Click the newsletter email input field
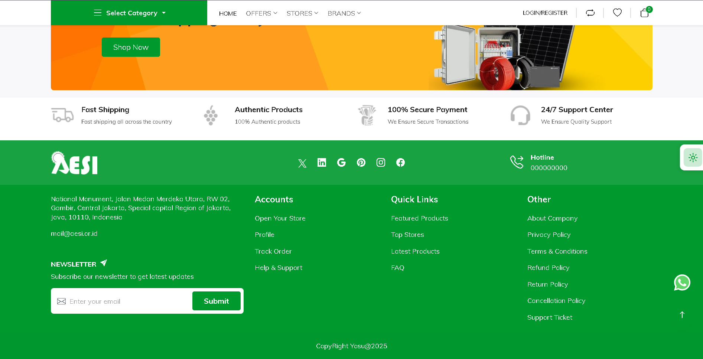703x359 pixels. coord(126,301)
